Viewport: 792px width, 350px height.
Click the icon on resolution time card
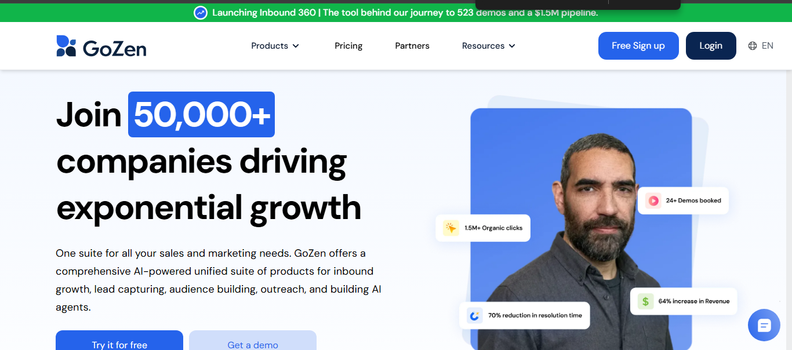(475, 315)
